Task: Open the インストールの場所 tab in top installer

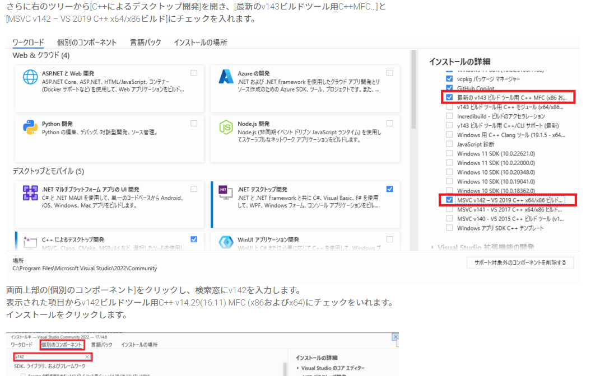Action: [200, 43]
